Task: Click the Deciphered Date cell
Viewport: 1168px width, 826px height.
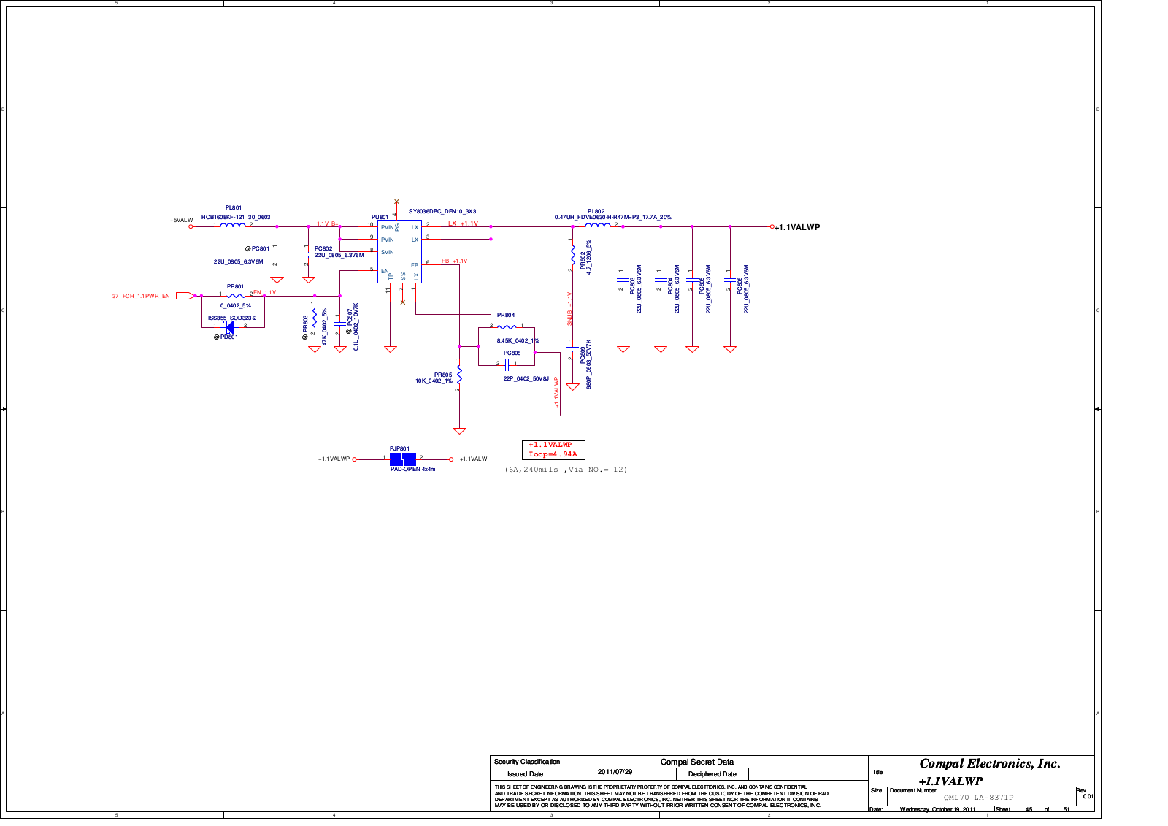Action: (x=712, y=774)
